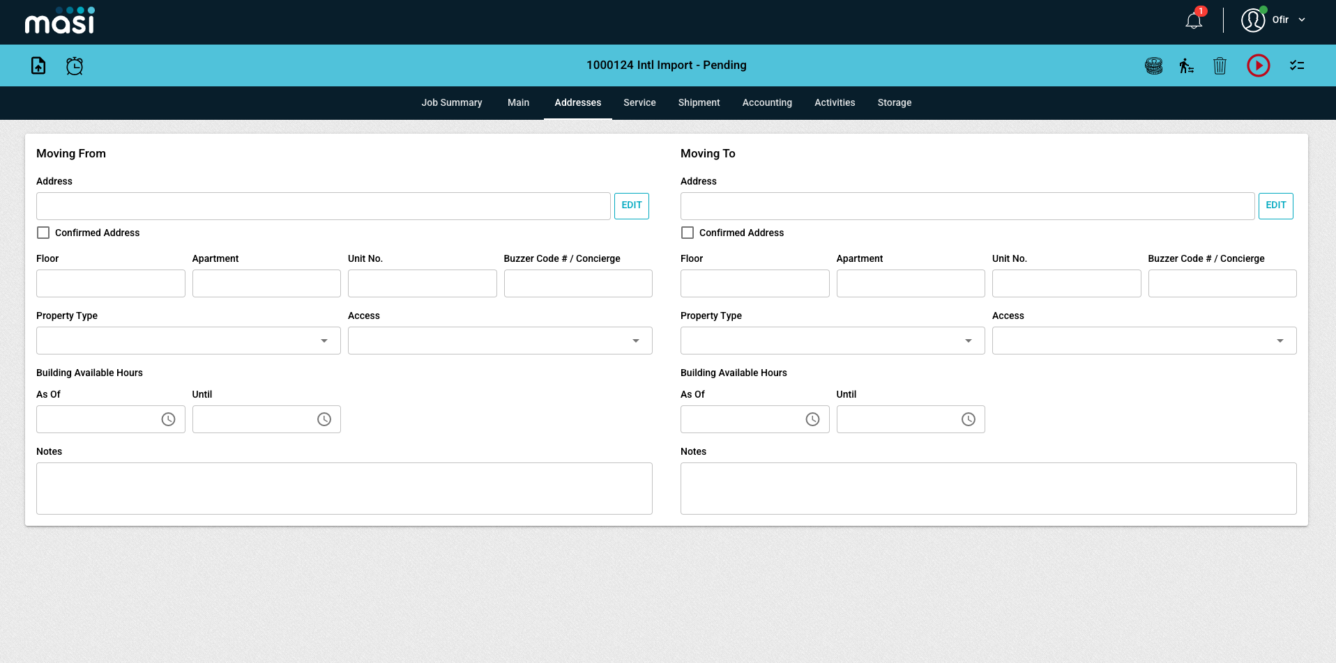Click the Moving To Floor field

[754, 283]
